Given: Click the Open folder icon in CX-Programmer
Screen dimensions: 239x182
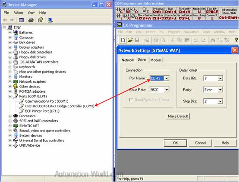Looking at the screenshot, I should pyautogui.click(x=130, y=40).
